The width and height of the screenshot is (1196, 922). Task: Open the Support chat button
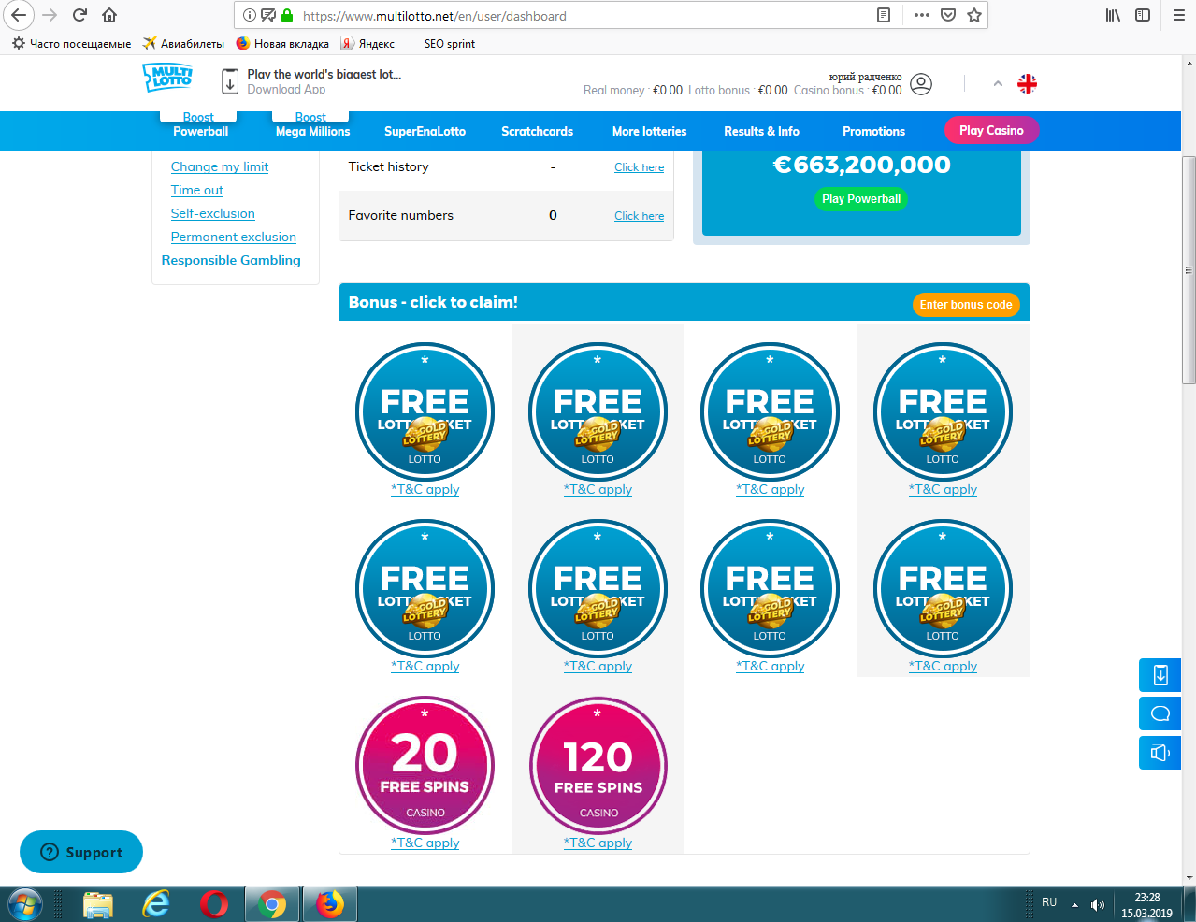tap(81, 852)
